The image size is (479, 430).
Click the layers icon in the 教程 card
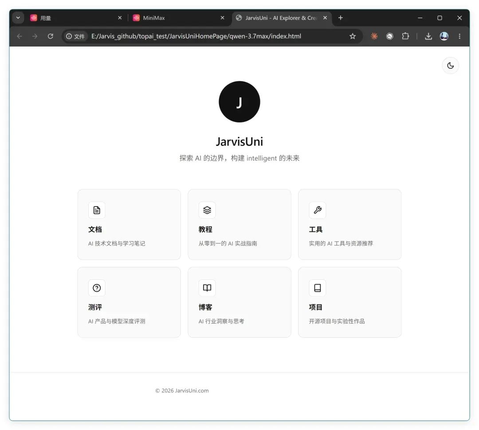(207, 210)
